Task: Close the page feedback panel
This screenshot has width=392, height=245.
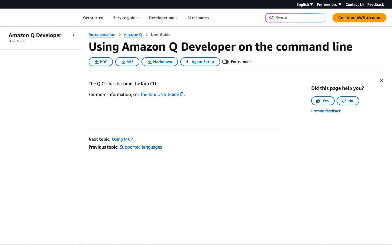Action: click(382, 80)
